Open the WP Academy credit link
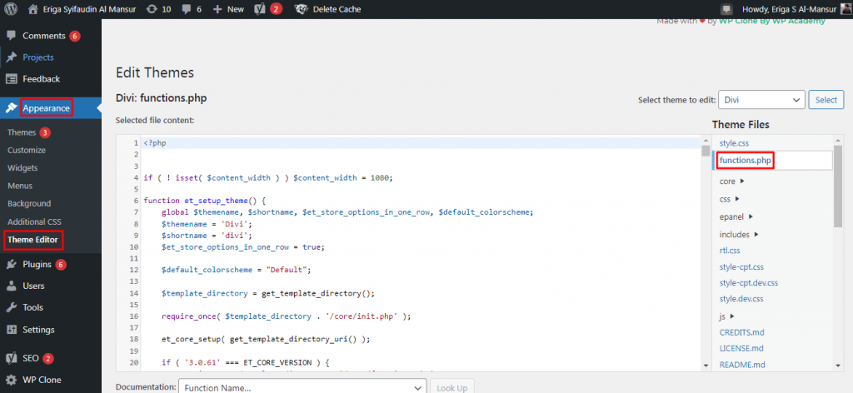This screenshot has height=393, width=853. [772, 21]
